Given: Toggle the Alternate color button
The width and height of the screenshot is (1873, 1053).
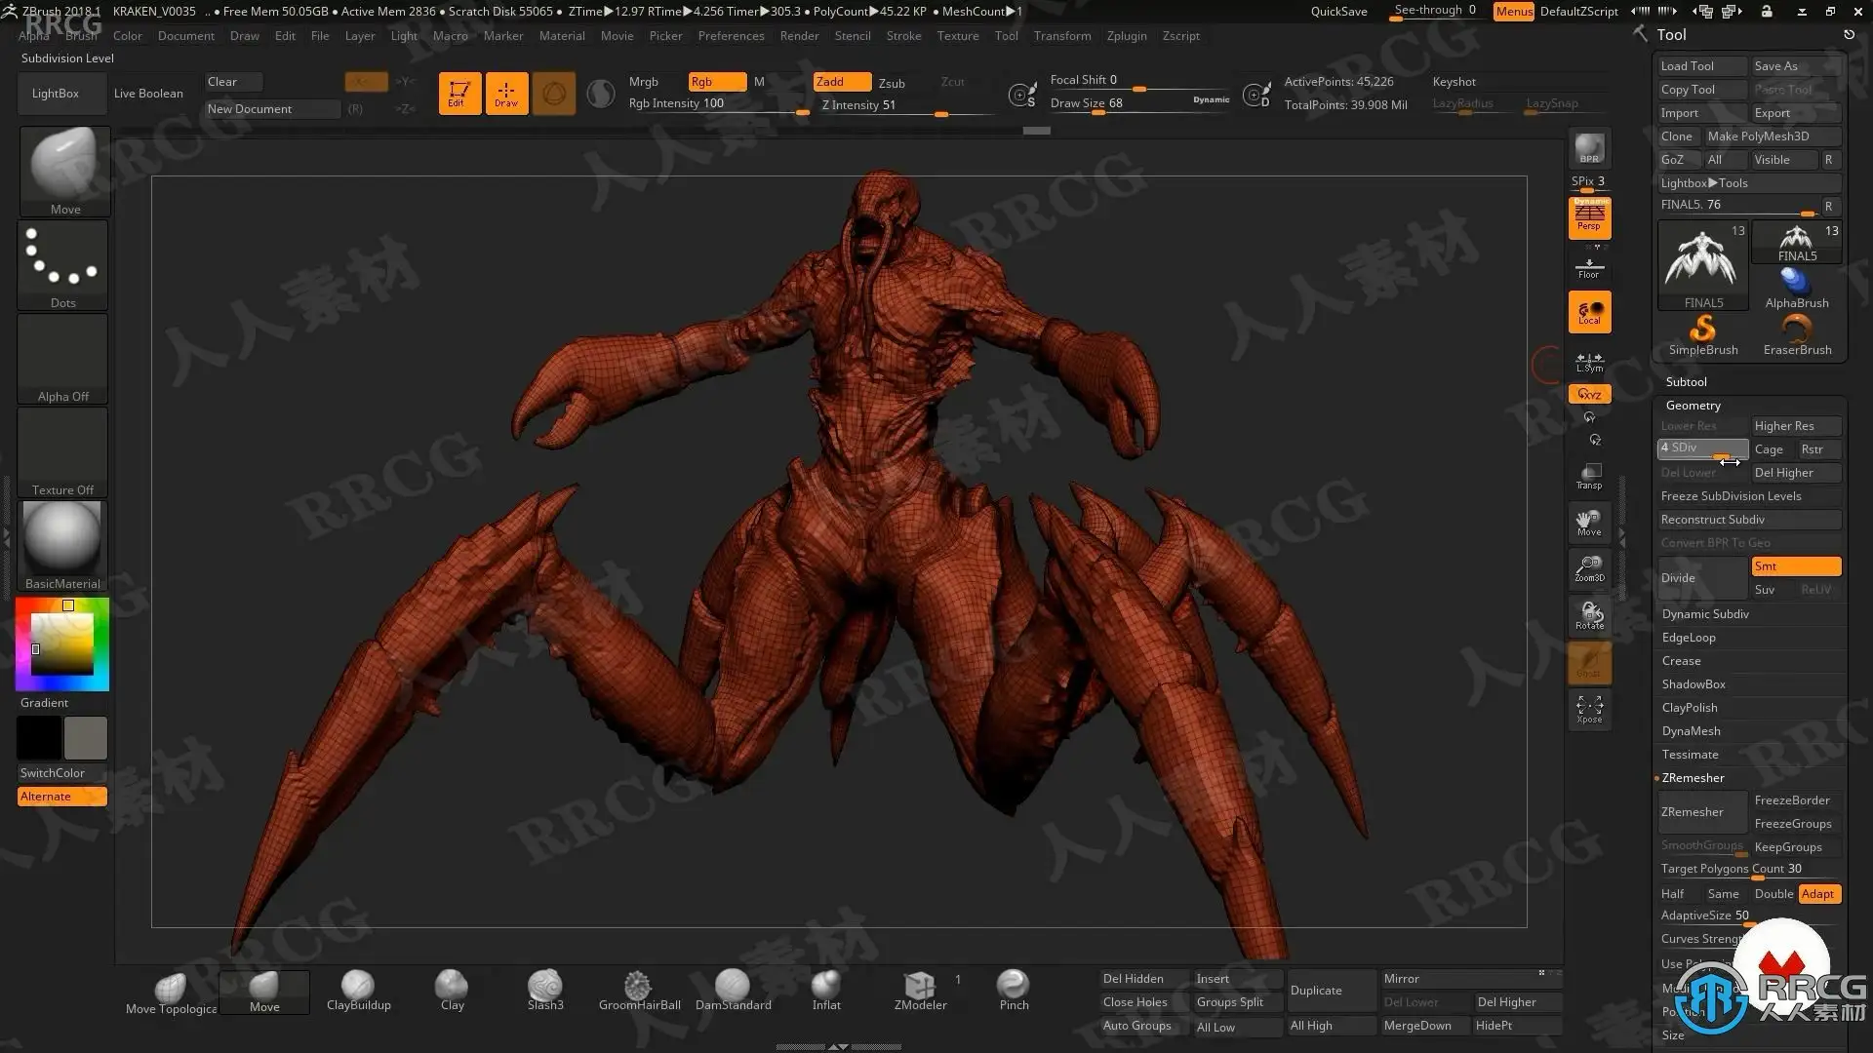Looking at the screenshot, I should (62, 797).
